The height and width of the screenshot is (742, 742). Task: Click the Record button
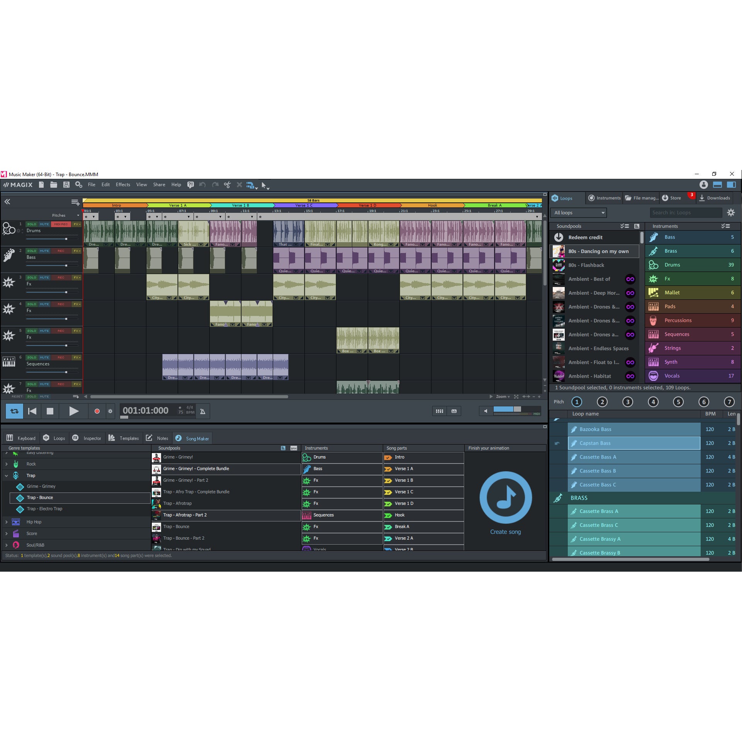tap(97, 411)
